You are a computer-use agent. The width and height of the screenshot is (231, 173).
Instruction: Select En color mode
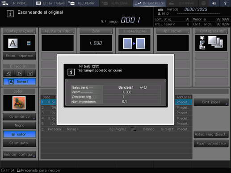tap(19, 134)
